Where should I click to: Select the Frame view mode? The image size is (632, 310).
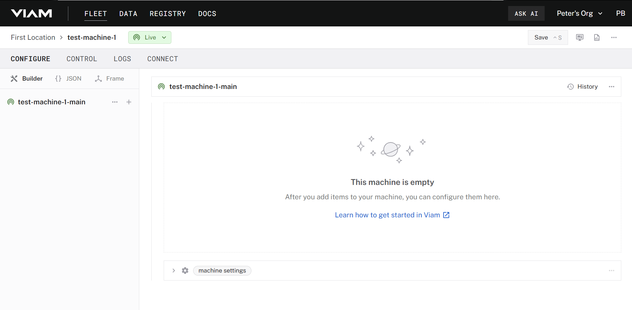pos(109,79)
